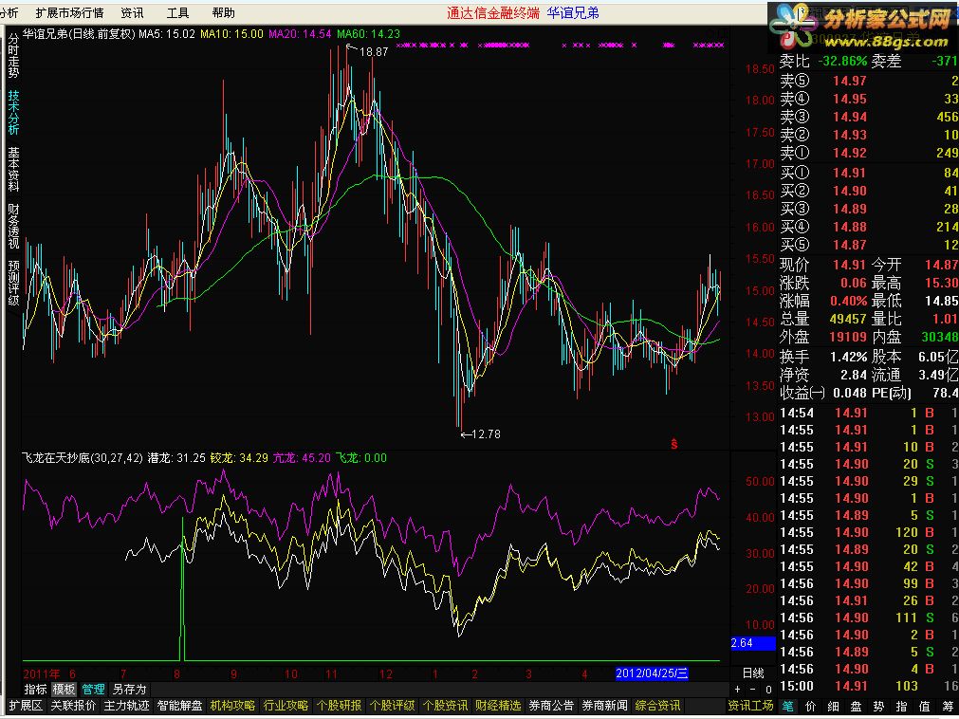Open the 扩展市场行情 menu
The width and height of the screenshot is (959, 719).
pos(69,13)
